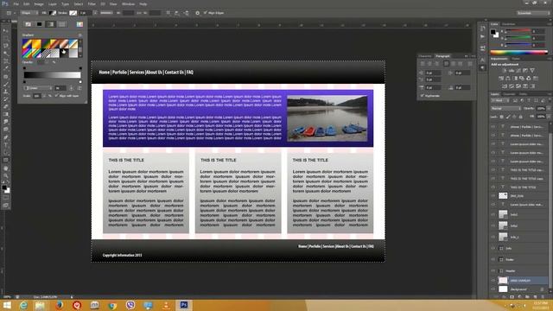Switch to the Swatches tab

pos(508,24)
